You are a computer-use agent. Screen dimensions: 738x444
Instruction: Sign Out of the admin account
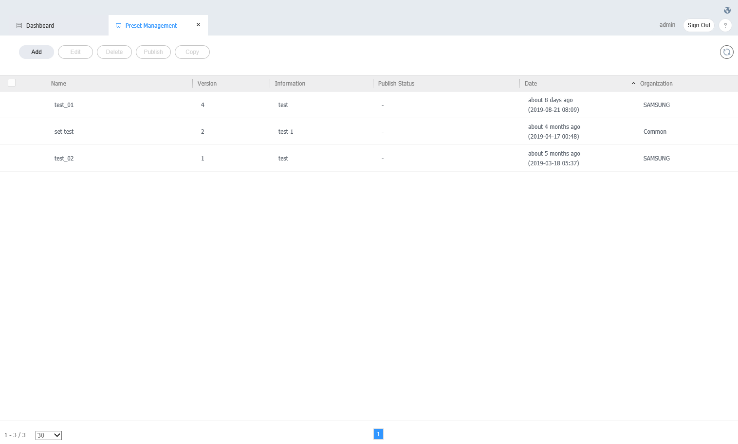coord(699,25)
